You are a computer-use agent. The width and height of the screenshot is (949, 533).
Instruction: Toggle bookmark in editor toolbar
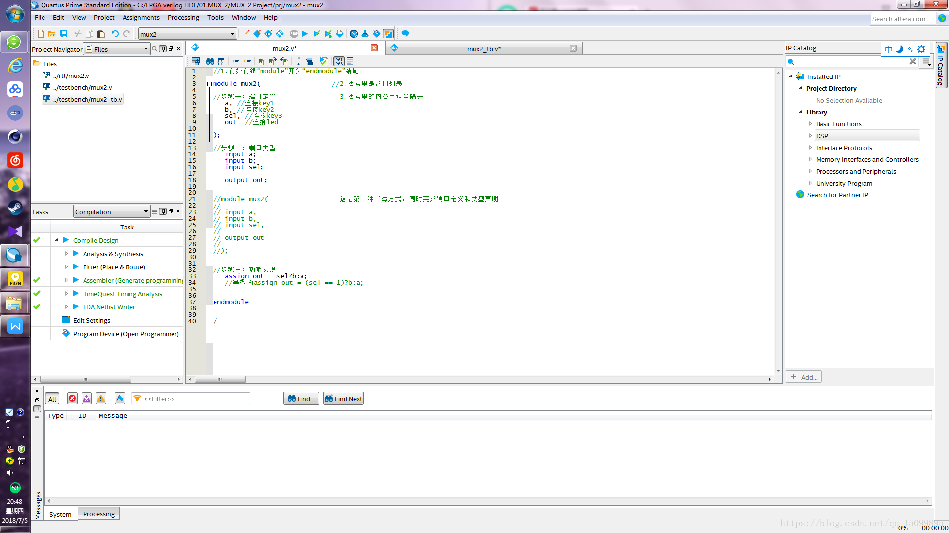click(261, 61)
